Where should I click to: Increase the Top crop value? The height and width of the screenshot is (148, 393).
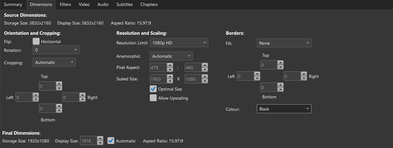click(x=59, y=84)
